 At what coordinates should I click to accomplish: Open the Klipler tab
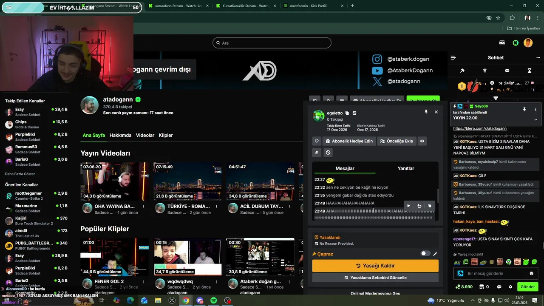coord(166,135)
